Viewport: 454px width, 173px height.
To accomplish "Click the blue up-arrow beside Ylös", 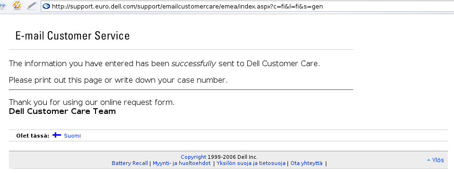I will (x=428, y=160).
